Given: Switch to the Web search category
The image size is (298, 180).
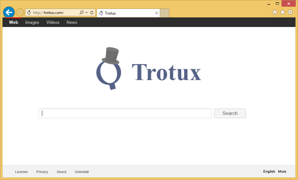Looking at the screenshot, I should [13, 23].
